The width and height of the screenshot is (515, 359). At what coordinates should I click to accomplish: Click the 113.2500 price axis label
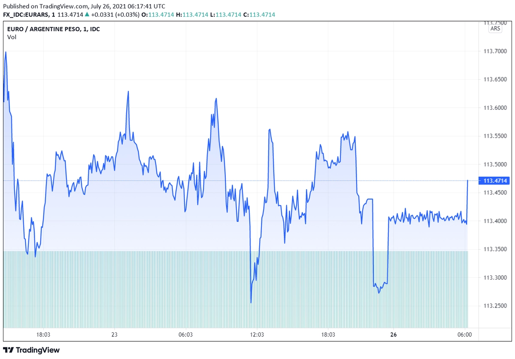495,306
